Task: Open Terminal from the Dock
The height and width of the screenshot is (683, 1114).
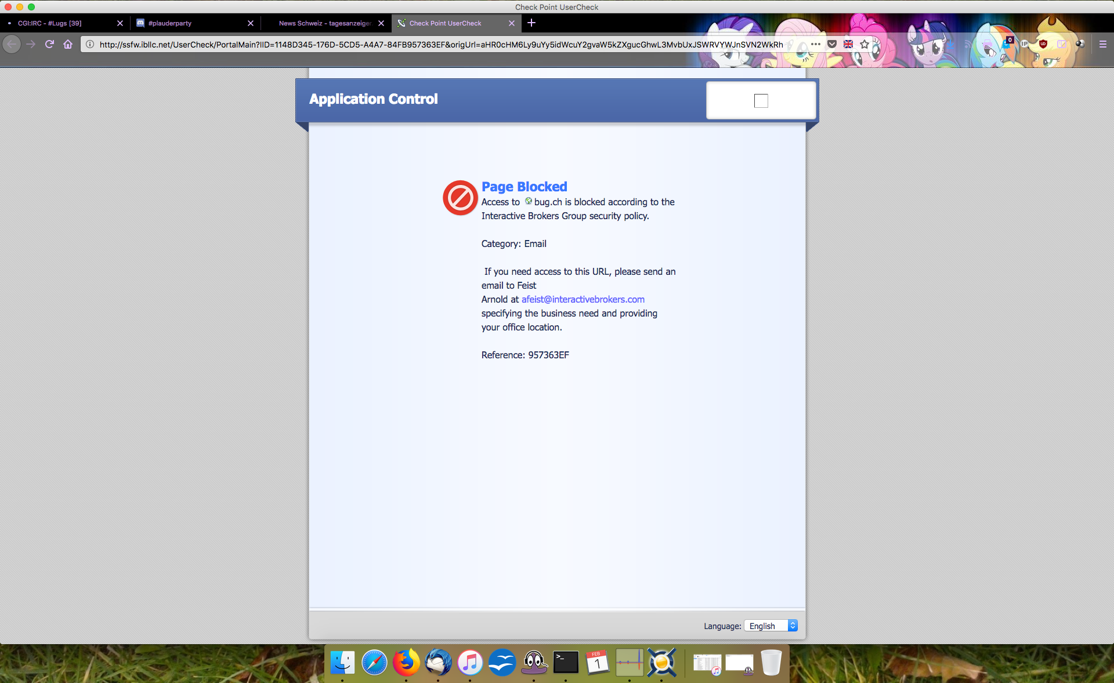Action: coord(566,662)
